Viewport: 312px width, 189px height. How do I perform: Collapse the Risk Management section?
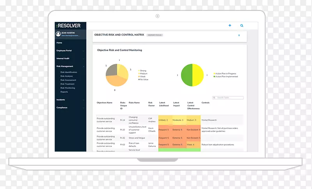click(84, 66)
